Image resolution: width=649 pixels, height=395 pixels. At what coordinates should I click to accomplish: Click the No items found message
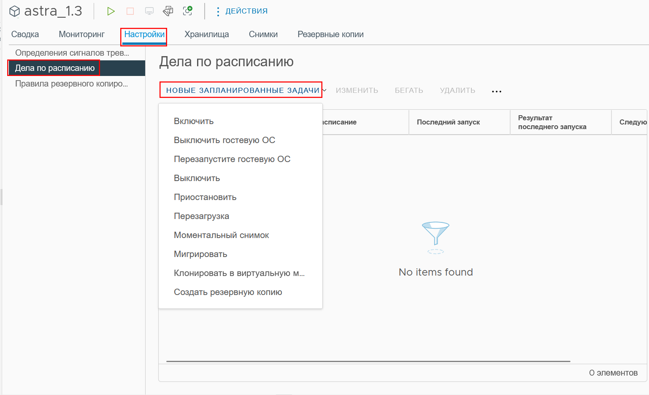tap(436, 272)
